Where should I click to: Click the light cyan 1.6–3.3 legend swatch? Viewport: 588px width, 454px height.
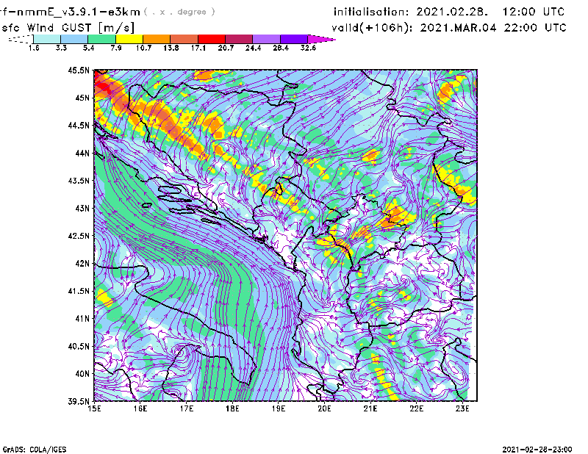pyautogui.click(x=47, y=39)
